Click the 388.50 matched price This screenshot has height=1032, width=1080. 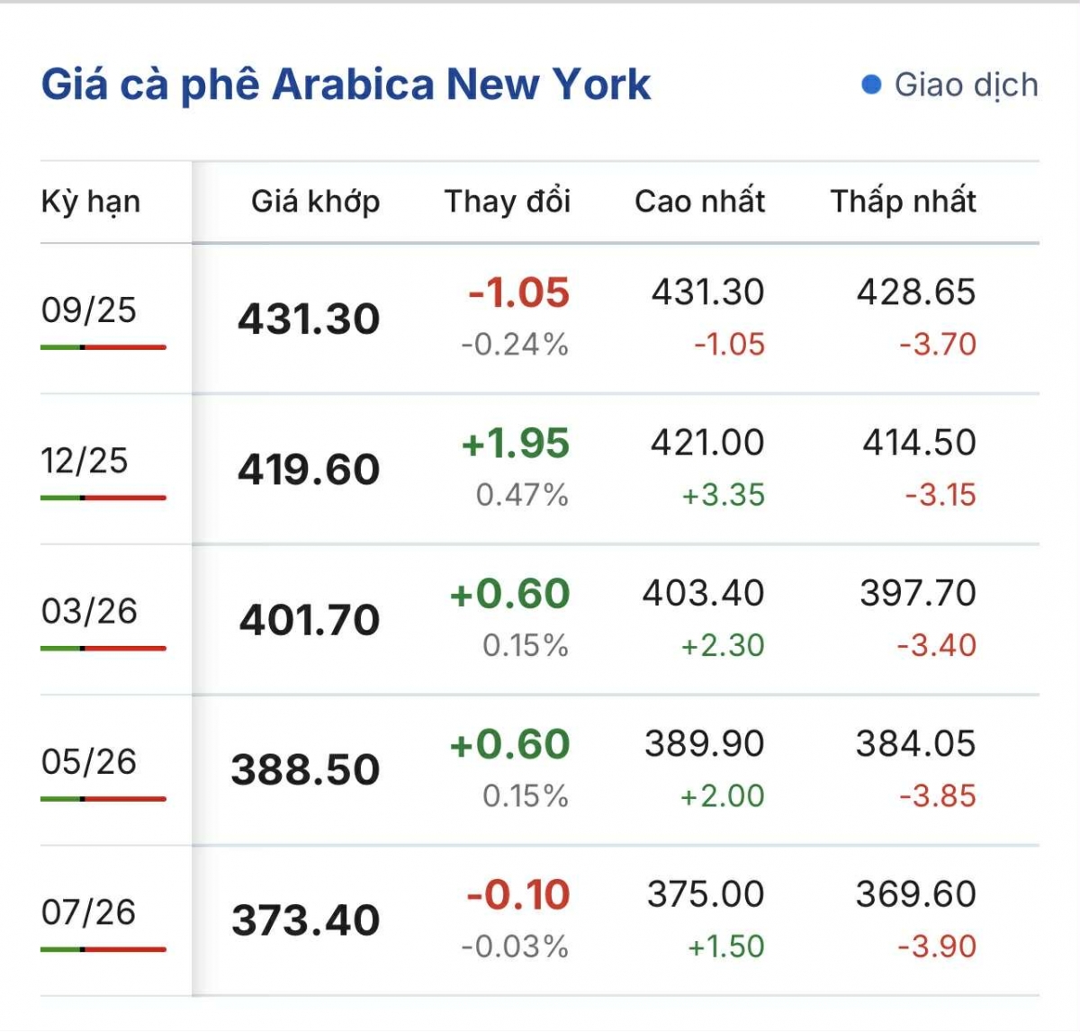pyautogui.click(x=305, y=770)
